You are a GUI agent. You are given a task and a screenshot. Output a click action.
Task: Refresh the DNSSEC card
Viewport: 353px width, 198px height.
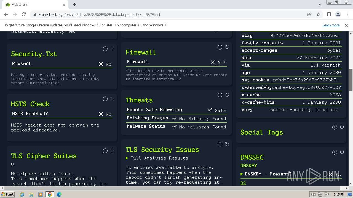[342, 152]
